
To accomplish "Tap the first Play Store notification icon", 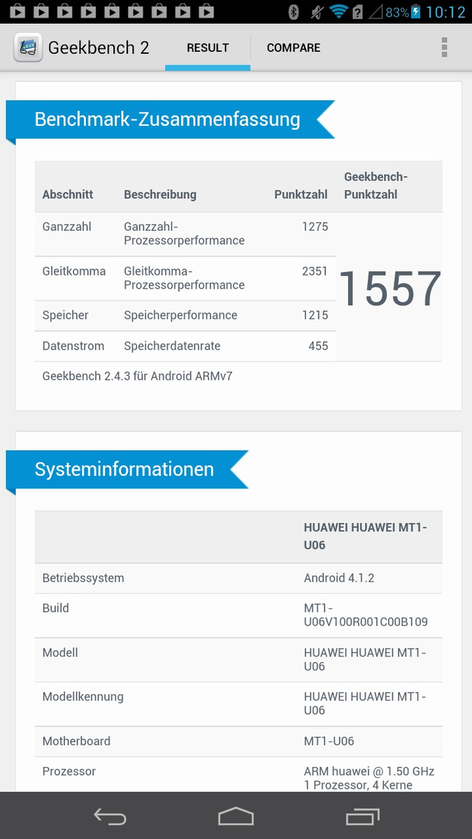I will point(19,12).
